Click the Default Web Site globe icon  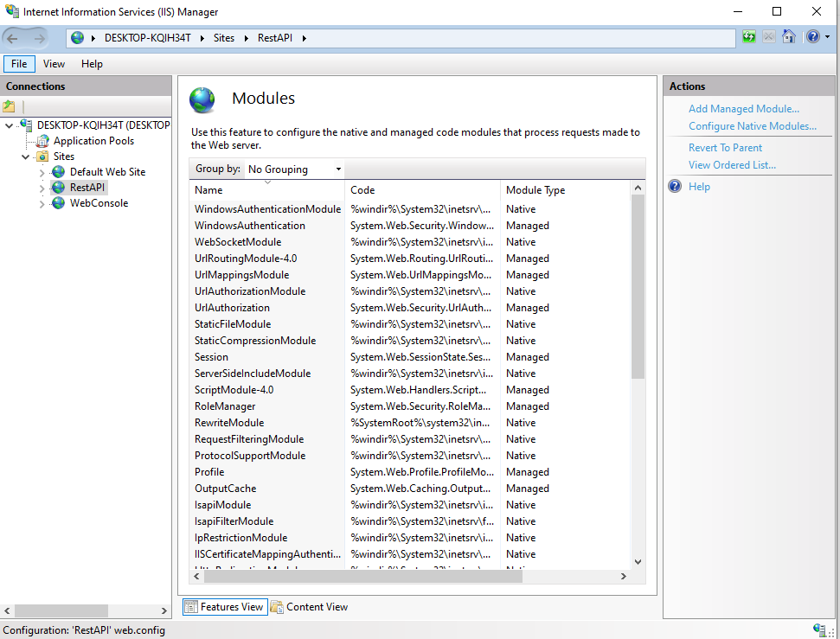point(58,172)
